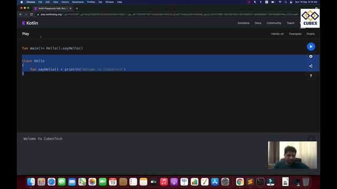Screen dimensions: 337x189
Task: Open the File menu
Action: click(x=40, y=2)
